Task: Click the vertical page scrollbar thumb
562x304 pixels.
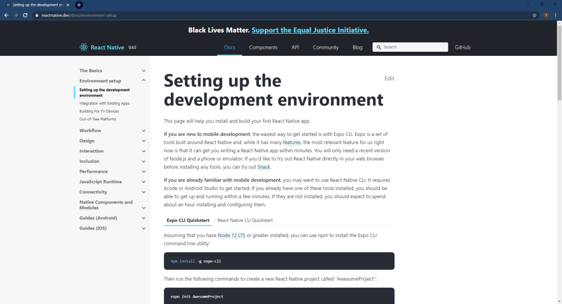Action: coord(559,63)
